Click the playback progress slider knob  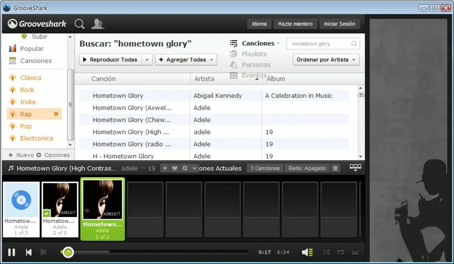pos(68,252)
